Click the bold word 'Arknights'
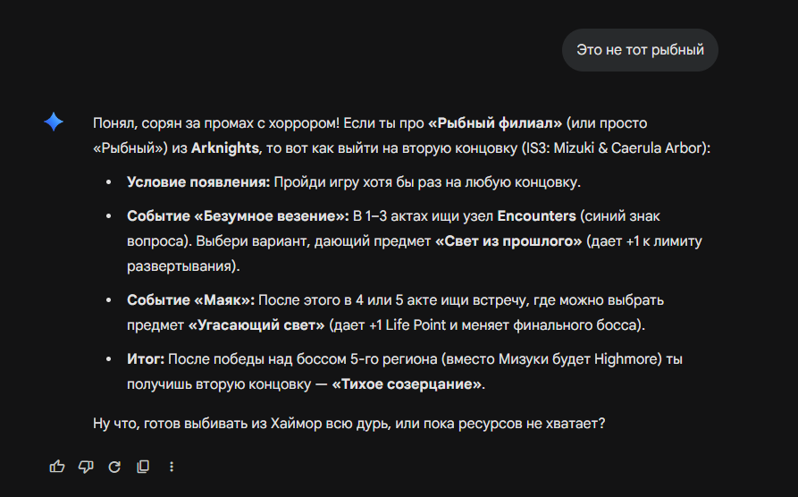Screen dimensions: 798x497 coord(225,148)
